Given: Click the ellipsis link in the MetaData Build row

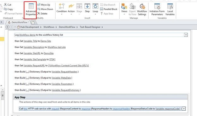Looking at the screenshot, I should (x=27, y=78).
